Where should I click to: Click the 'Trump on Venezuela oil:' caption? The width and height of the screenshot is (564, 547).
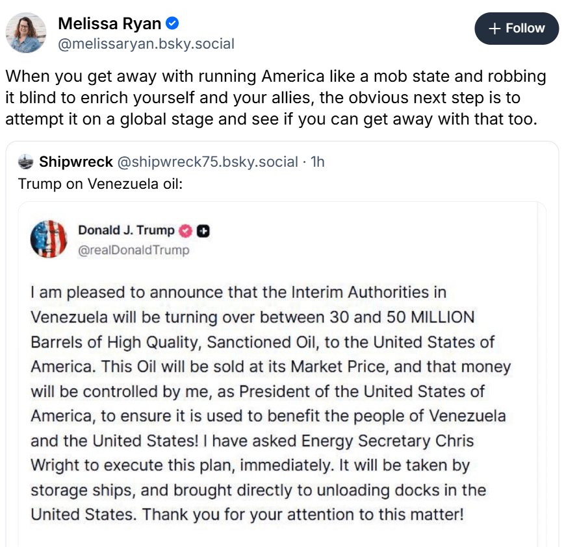point(101,184)
